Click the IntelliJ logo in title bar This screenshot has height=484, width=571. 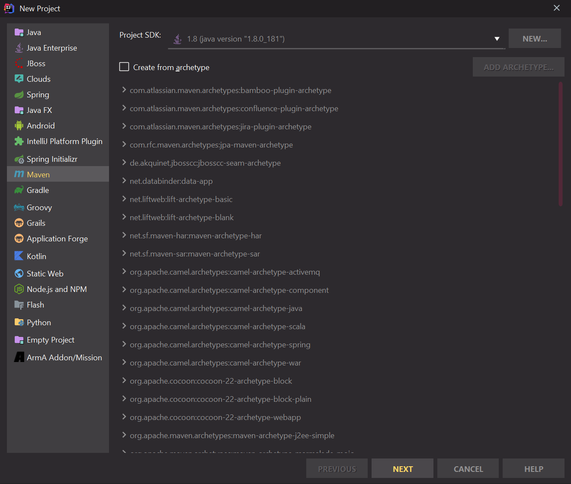pos(9,8)
